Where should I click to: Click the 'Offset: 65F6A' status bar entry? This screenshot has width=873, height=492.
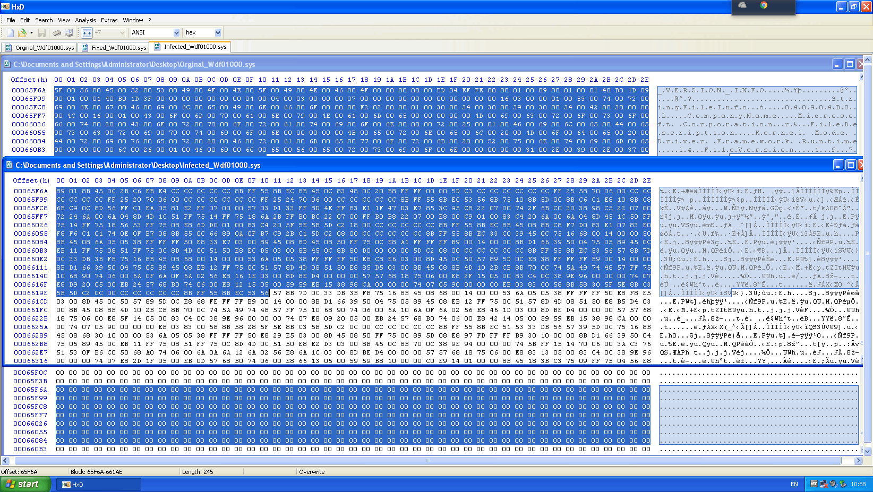tap(19, 472)
